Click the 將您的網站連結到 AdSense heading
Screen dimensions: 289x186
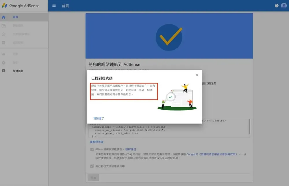(x=114, y=65)
